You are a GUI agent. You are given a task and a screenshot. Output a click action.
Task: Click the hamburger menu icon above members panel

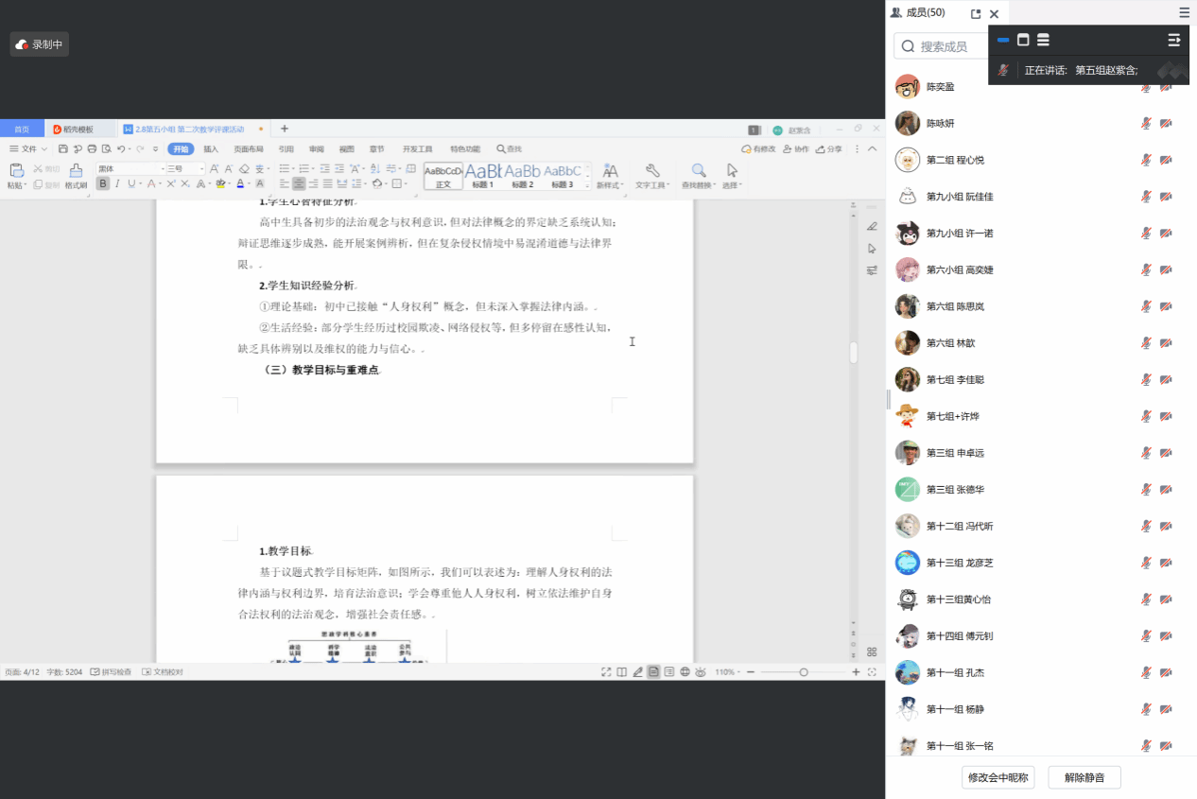click(x=1184, y=12)
